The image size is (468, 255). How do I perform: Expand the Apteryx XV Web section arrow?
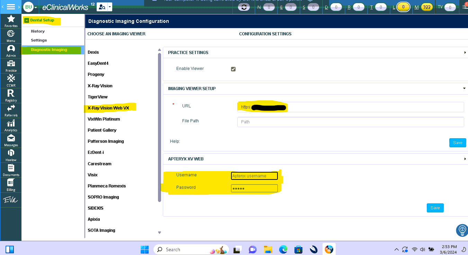coord(465,159)
